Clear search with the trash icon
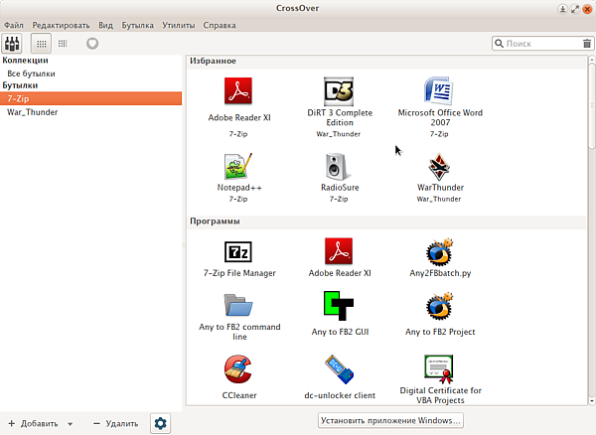Image resolution: width=596 pixels, height=435 pixels. (587, 44)
